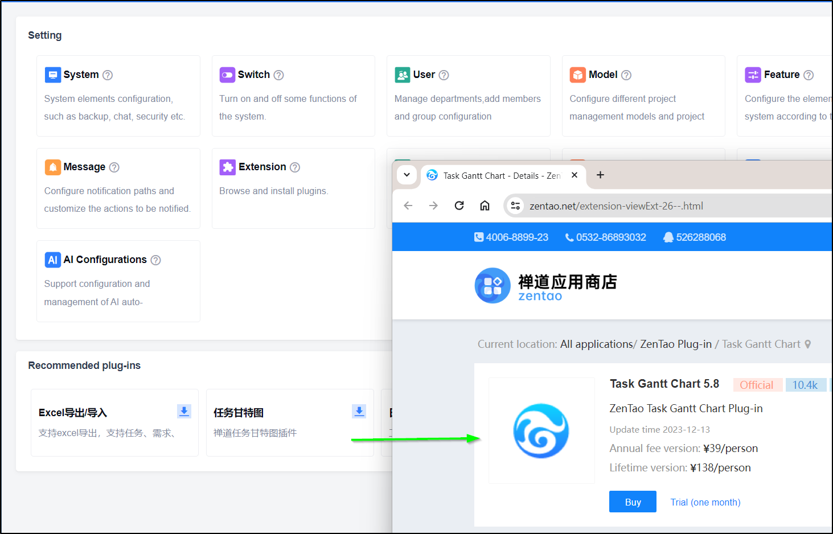
Task: Download the 任务甘特图 plug-in
Action: [x=359, y=411]
